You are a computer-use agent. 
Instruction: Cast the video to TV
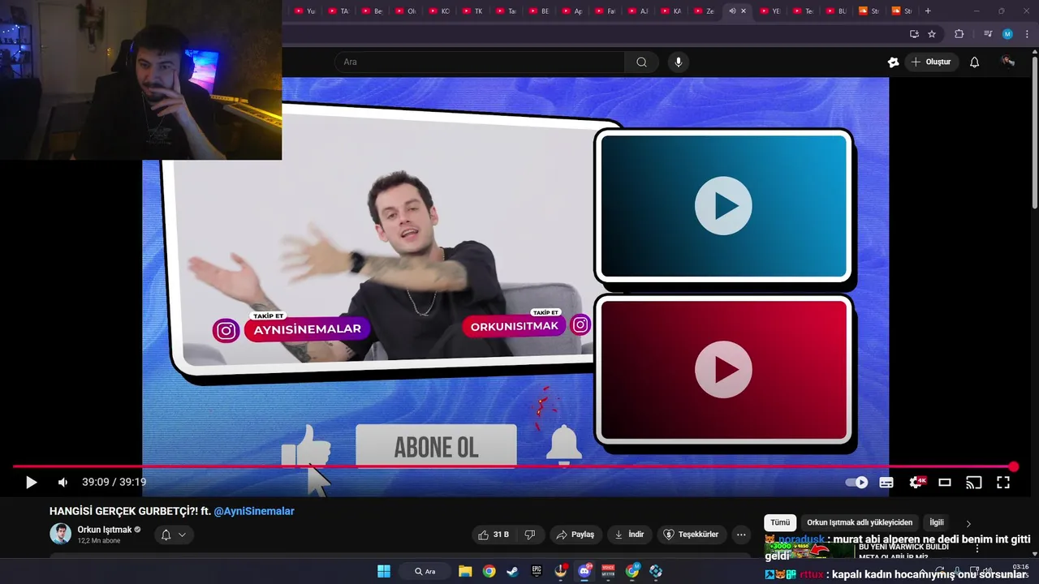[974, 483]
